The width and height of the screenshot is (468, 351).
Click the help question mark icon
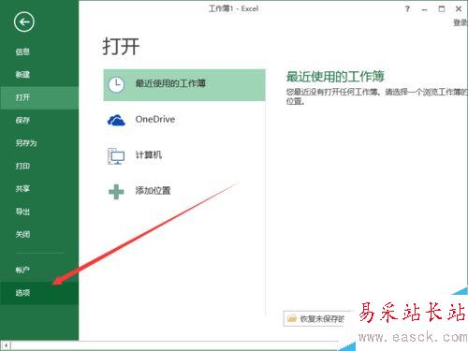point(407,9)
